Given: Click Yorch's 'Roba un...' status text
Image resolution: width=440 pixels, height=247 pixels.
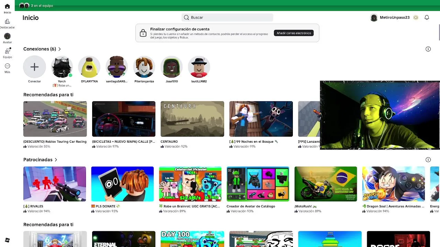Looking at the screenshot, I should (62, 85).
